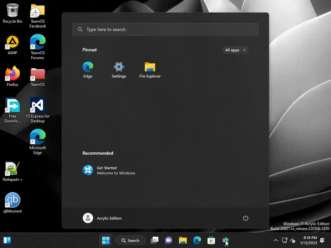Select the TeamOS red folder shortcut

point(37,77)
